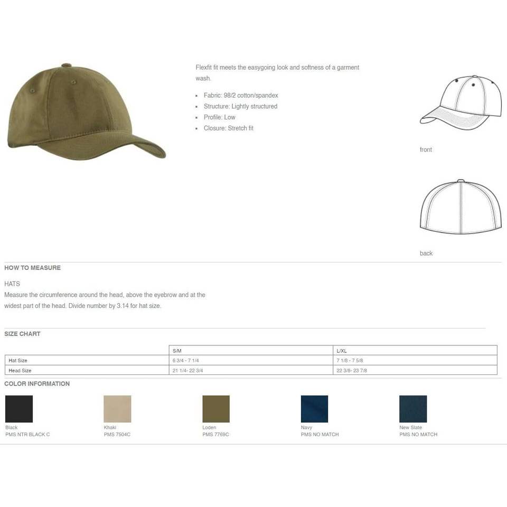Select the Khaki color swatch

point(117,409)
